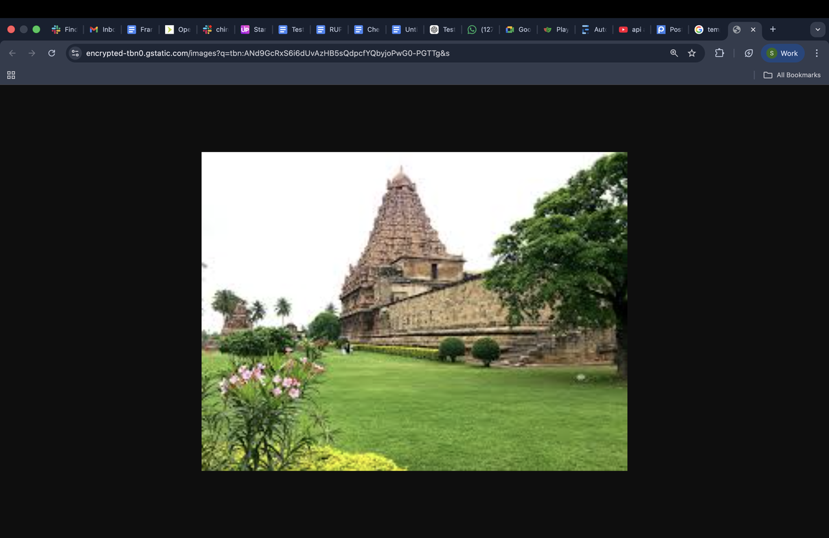Click the forward navigation arrow

coord(31,53)
